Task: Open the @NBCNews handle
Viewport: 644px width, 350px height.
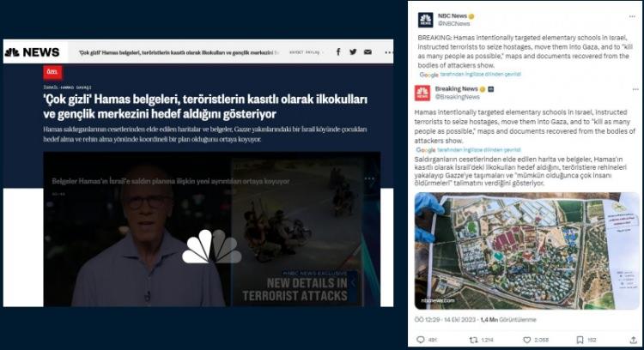Action: coord(454,24)
